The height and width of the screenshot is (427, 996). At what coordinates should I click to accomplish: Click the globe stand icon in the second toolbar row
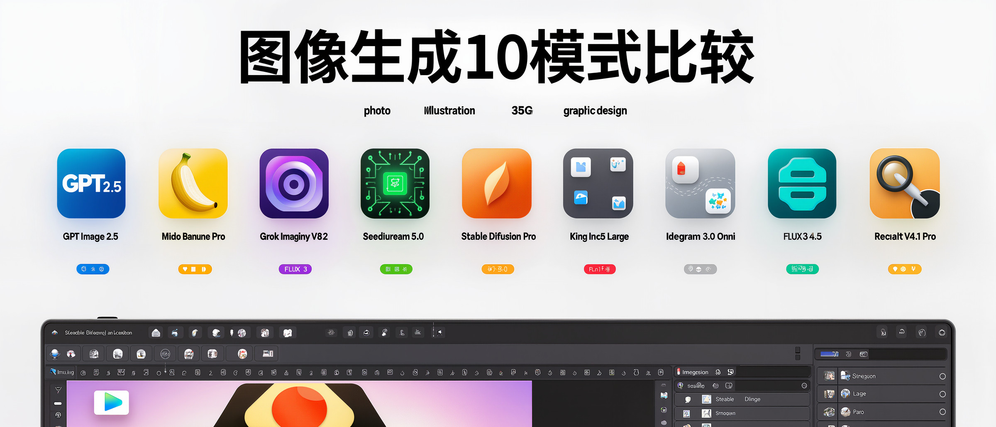[x=55, y=354]
